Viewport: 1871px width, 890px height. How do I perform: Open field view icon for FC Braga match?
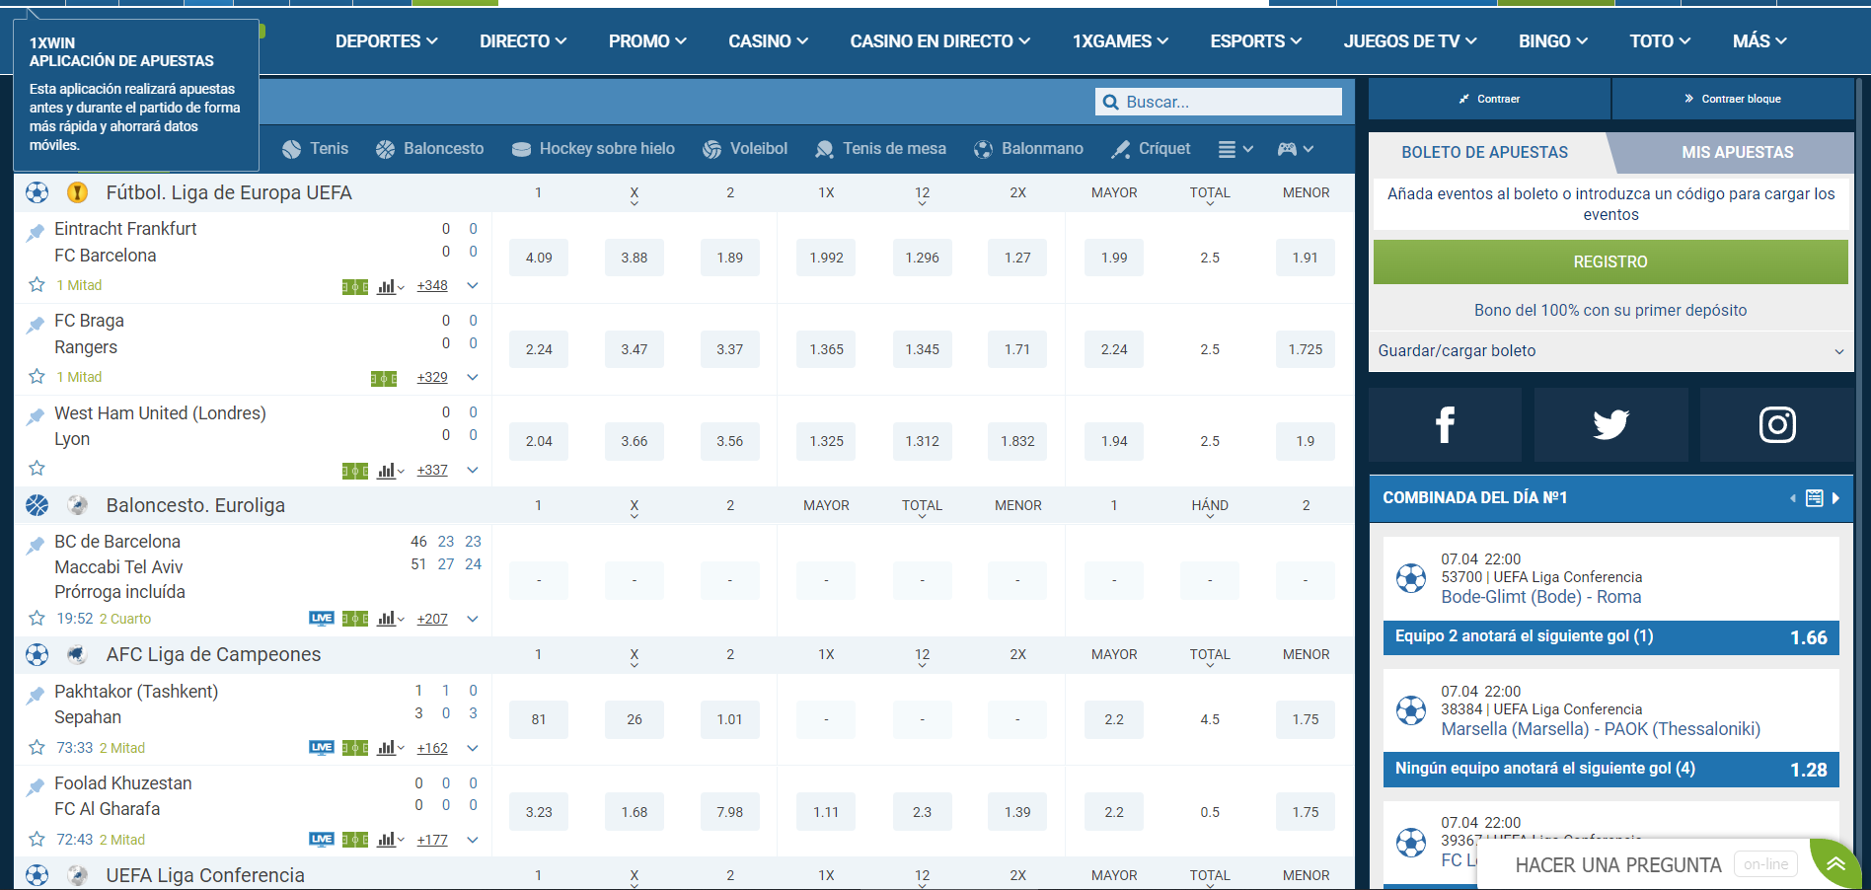(x=383, y=378)
